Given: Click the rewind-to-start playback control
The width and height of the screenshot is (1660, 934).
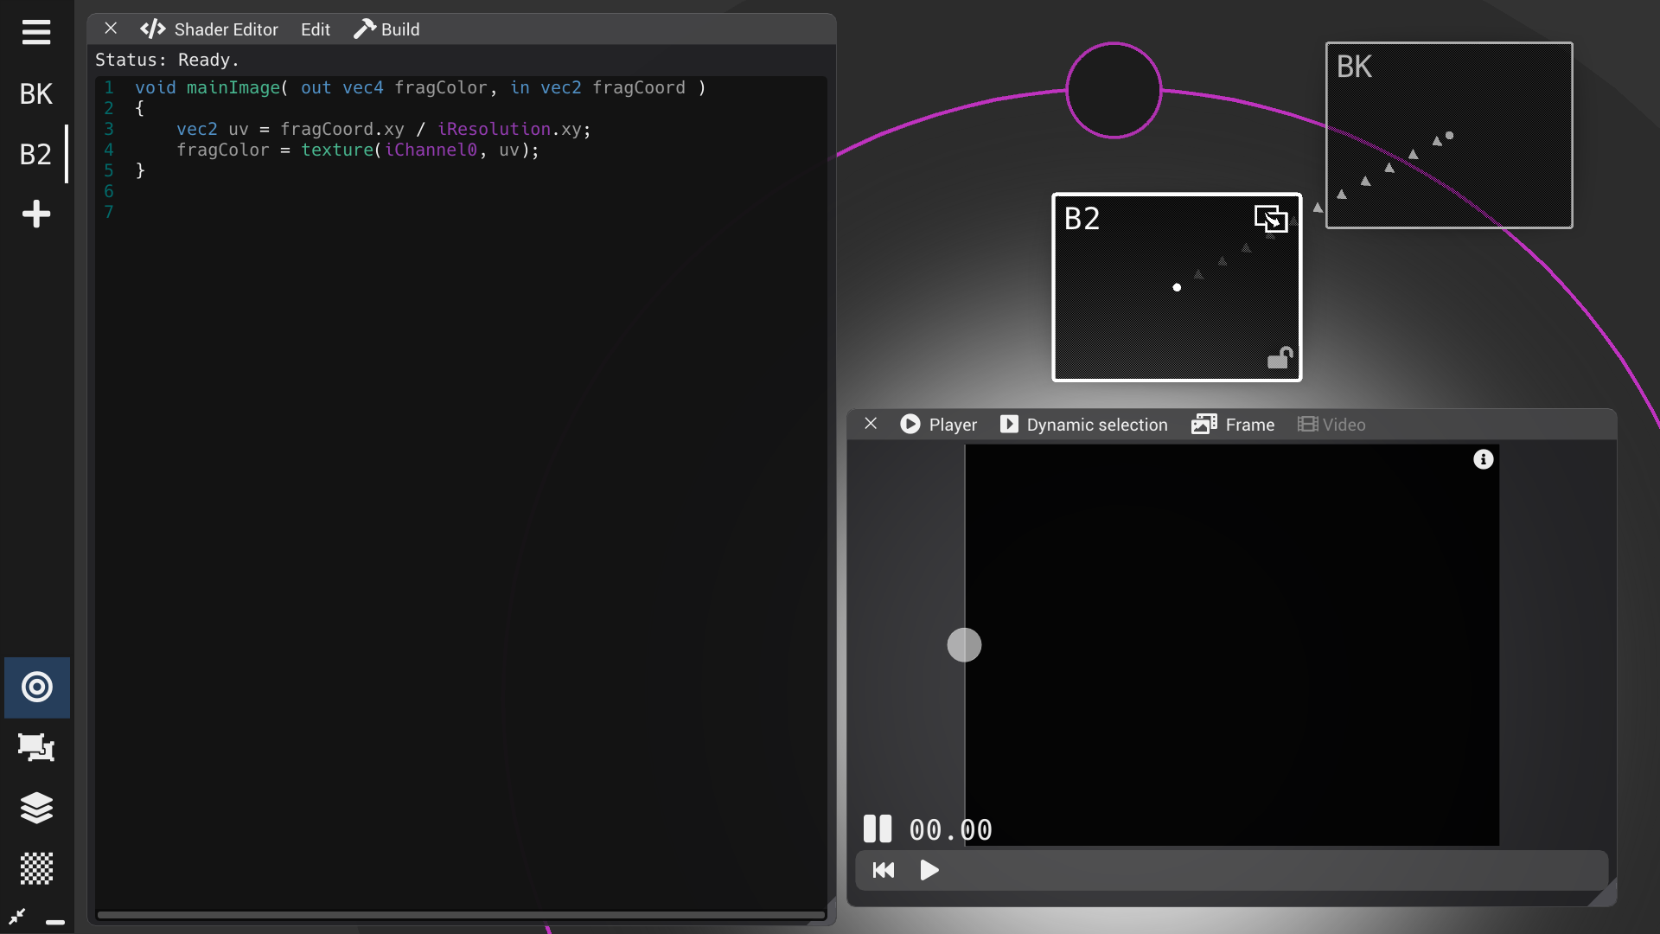Looking at the screenshot, I should pos(883,871).
